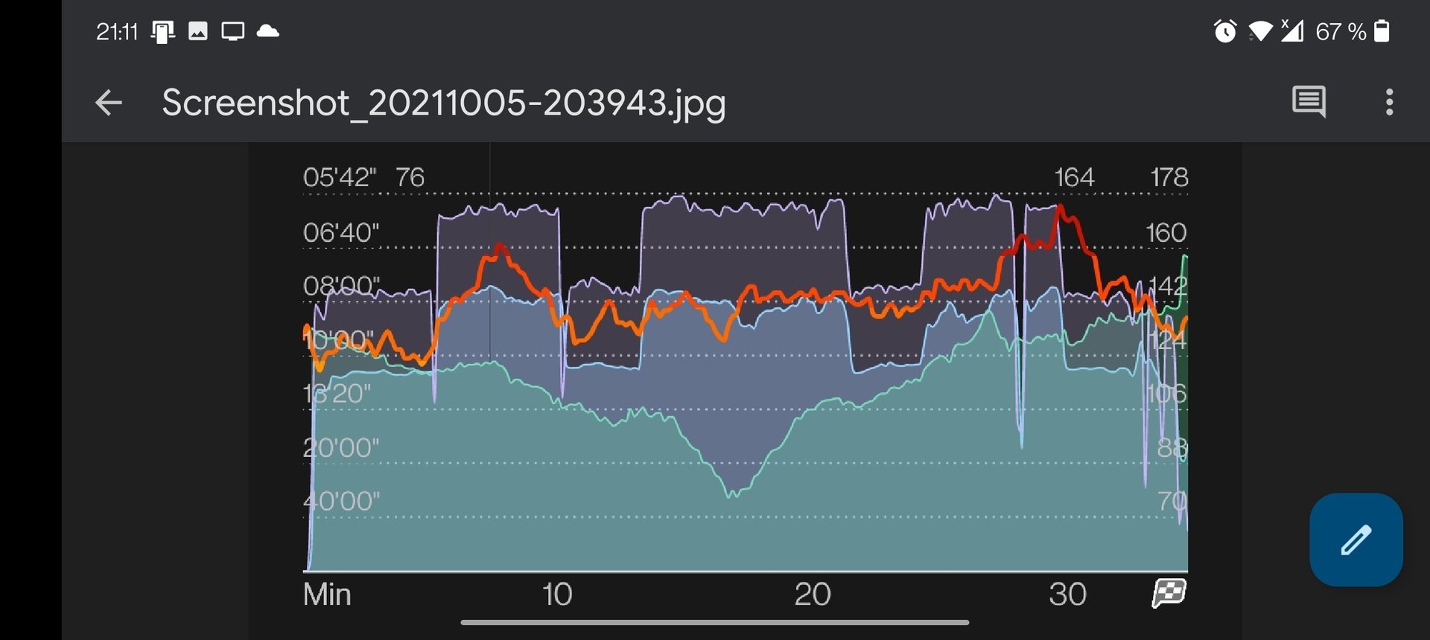Tap the Wi-Fi status icon
Viewport: 1430px width, 640px height.
point(1260,31)
